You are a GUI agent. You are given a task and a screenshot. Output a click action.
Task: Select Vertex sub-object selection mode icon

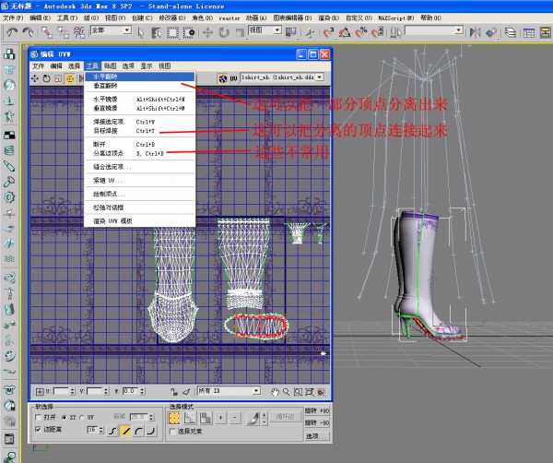tap(175, 419)
